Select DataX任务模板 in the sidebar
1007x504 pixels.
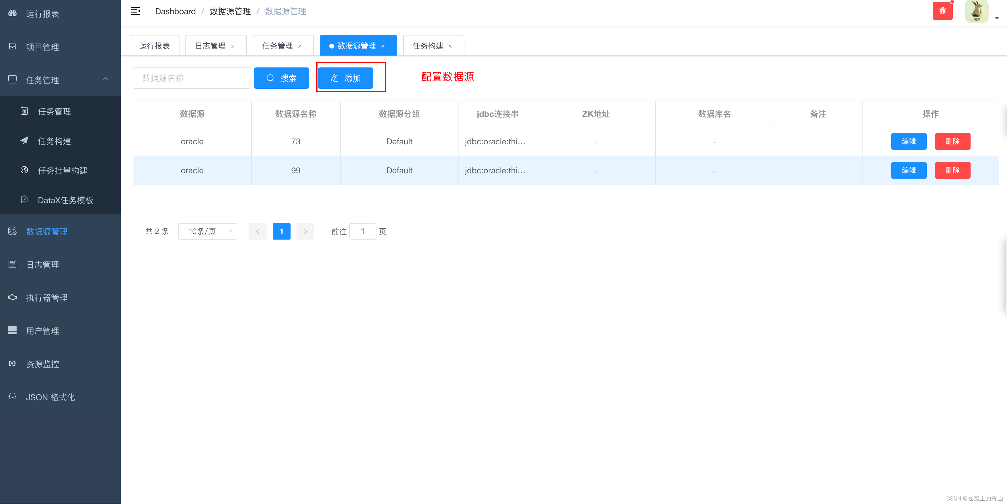pos(65,200)
